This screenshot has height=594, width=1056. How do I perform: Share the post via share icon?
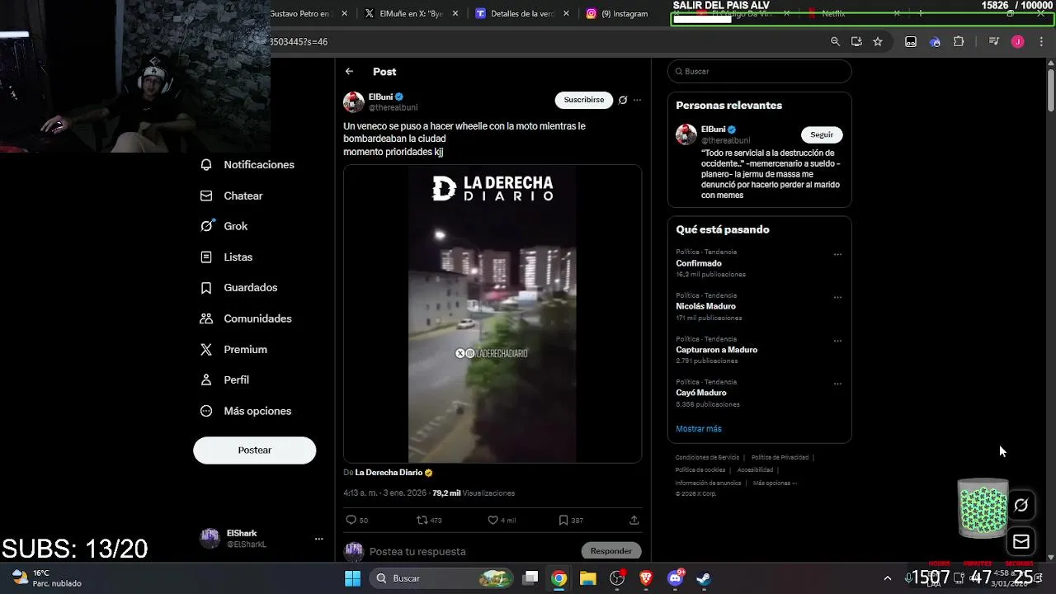pyautogui.click(x=634, y=520)
